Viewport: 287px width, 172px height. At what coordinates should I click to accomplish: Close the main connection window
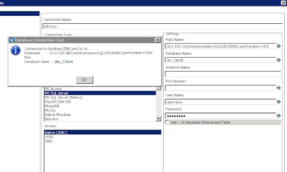click(283, 3)
